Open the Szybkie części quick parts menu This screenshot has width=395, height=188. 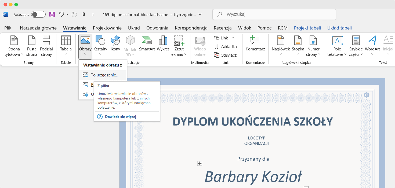tap(356, 46)
